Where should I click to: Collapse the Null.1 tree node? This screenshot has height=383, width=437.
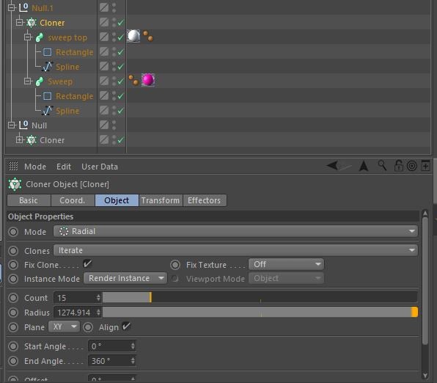pyautogui.click(x=12, y=7)
